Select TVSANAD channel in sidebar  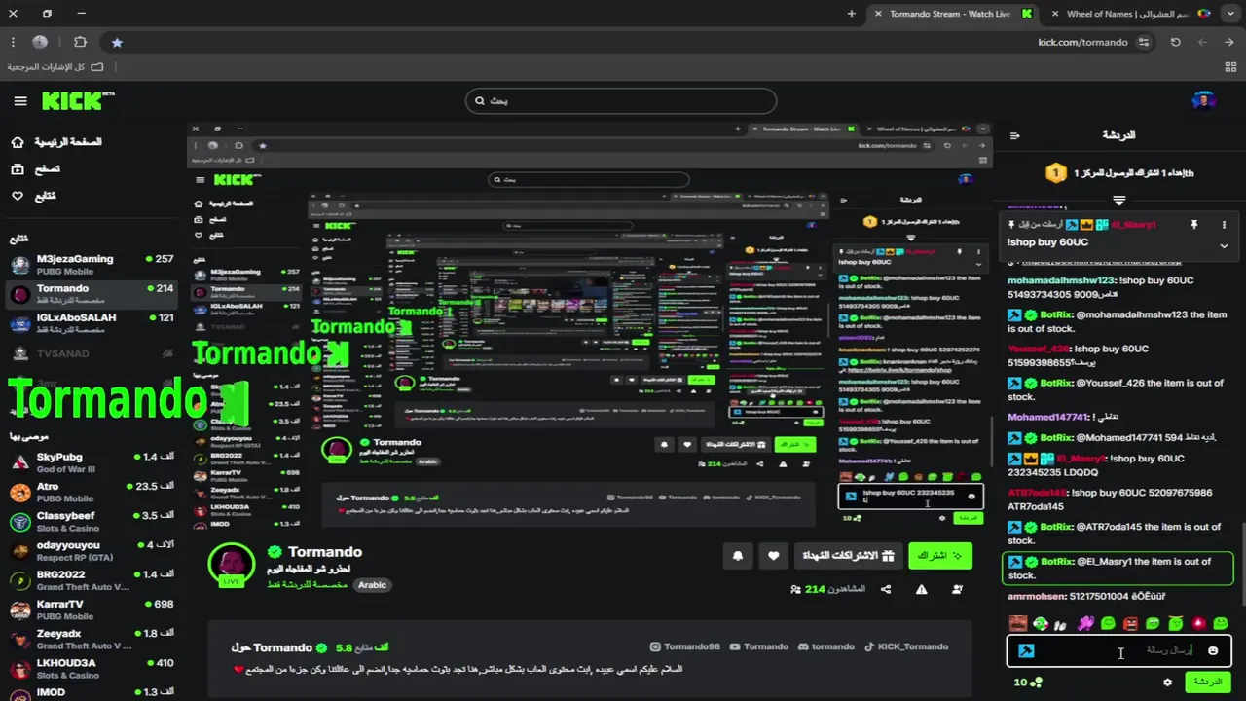(x=92, y=353)
